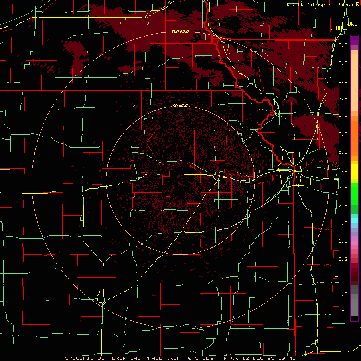Click the -0.5 value on the color scale

(x=341, y=277)
